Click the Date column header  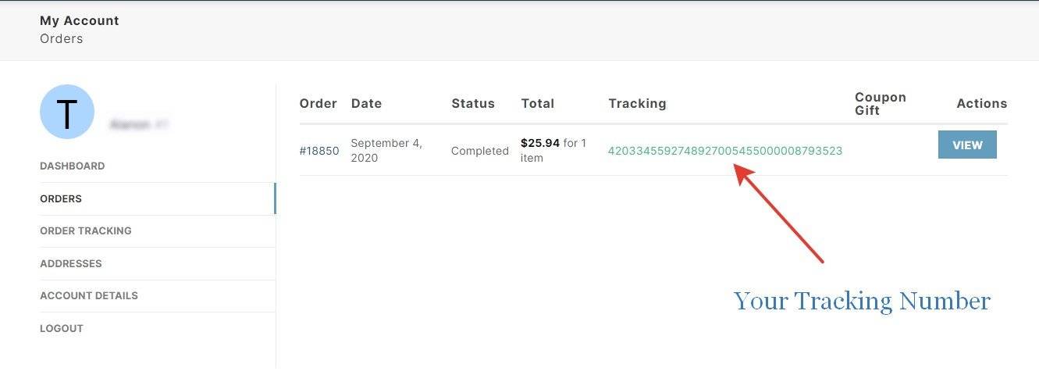(366, 103)
